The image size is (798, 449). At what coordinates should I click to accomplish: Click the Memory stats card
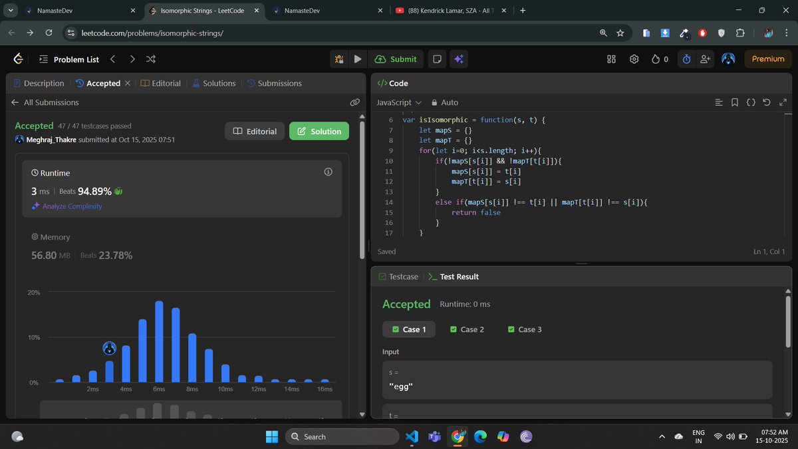pos(182,246)
